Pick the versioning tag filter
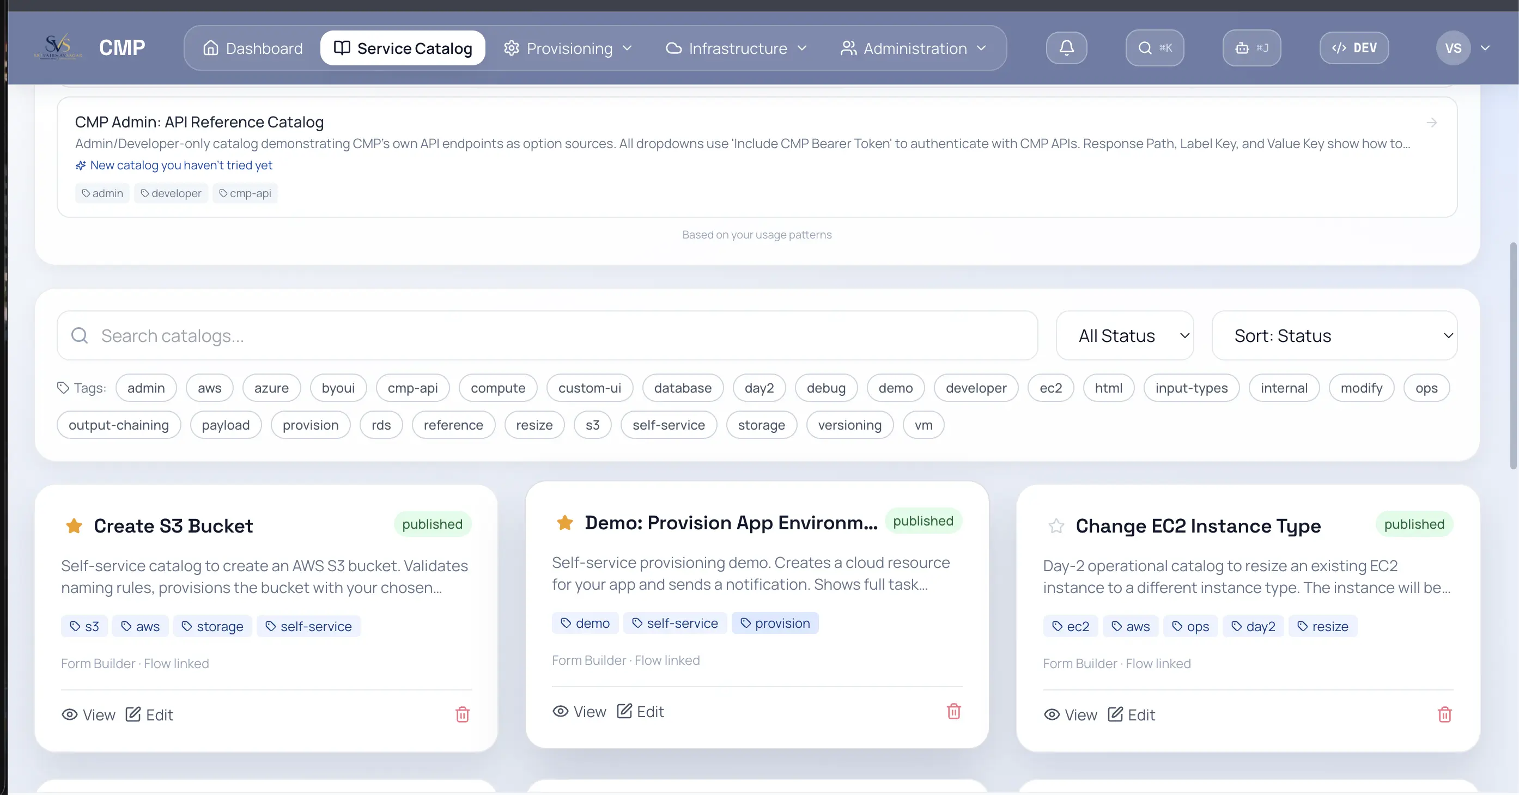Screen dimensions: 1519x795 click(x=849, y=425)
